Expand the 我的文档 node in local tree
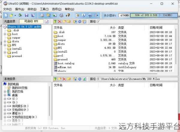 pos(5,91)
